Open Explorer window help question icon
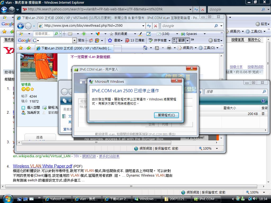Viewport: 271px width, 203px height. point(263,101)
